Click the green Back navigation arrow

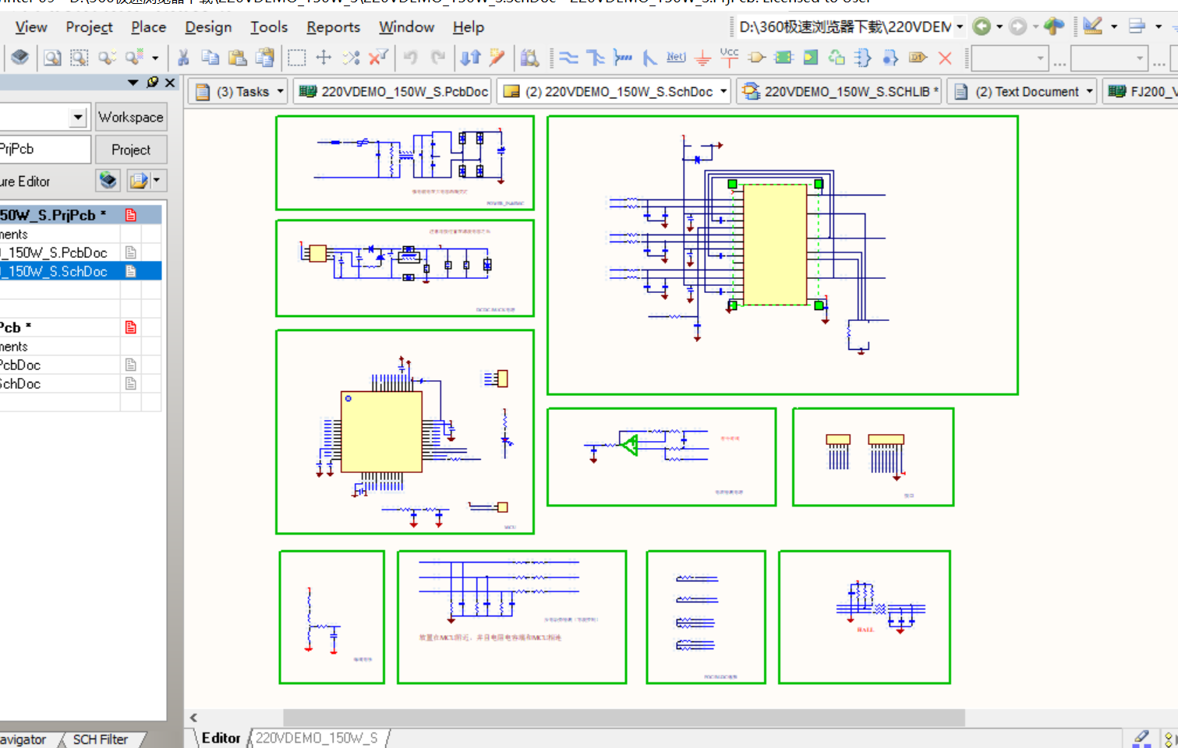[982, 26]
